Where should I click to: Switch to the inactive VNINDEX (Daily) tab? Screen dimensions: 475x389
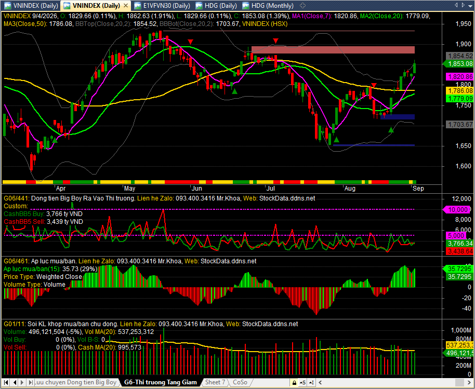pyautogui.click(x=30, y=5)
